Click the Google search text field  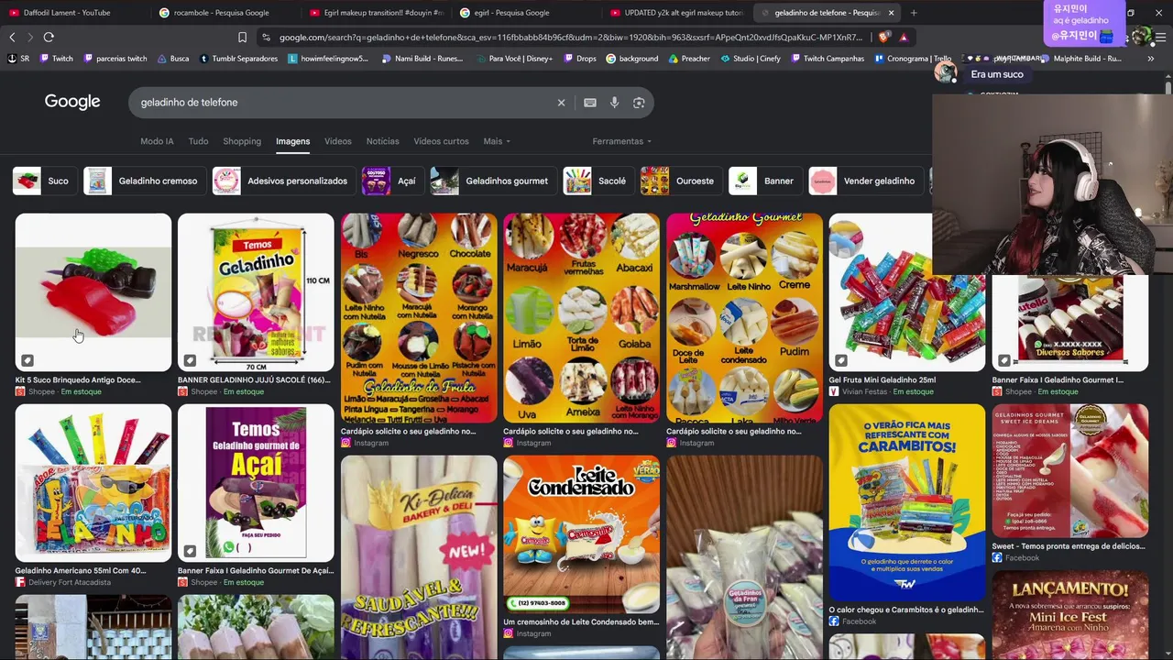click(x=344, y=103)
